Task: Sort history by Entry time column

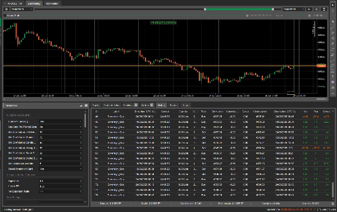Action: pos(145,112)
